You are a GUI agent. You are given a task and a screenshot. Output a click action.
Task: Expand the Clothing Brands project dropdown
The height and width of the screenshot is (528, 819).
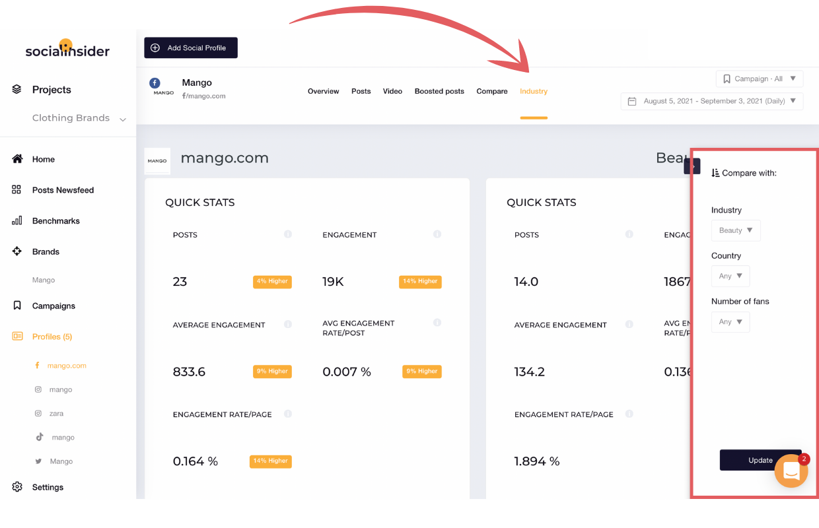coord(79,118)
